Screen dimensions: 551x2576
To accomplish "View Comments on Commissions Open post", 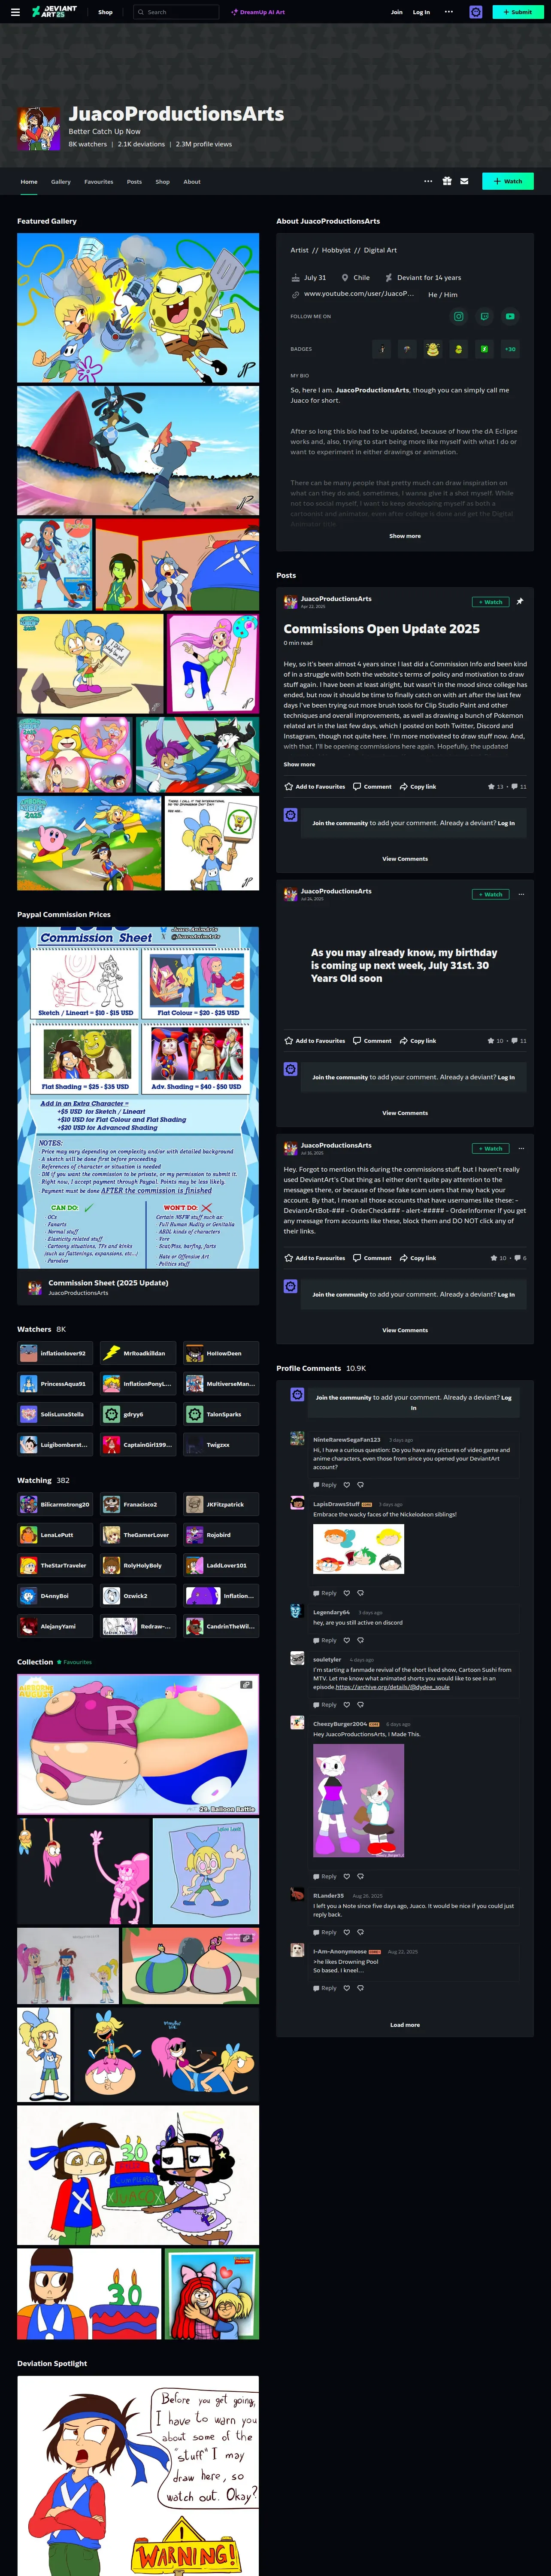I will click(x=405, y=859).
